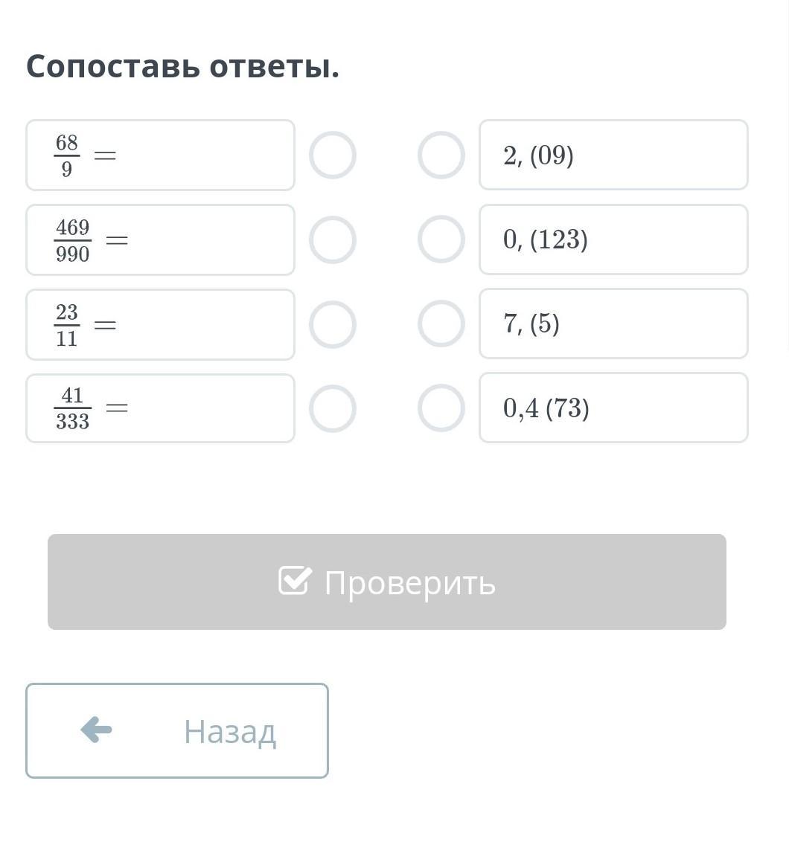Click the checkmark icon on Проверить

point(293,581)
